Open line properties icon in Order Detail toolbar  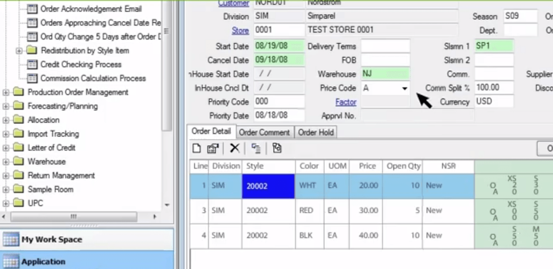tap(212, 148)
